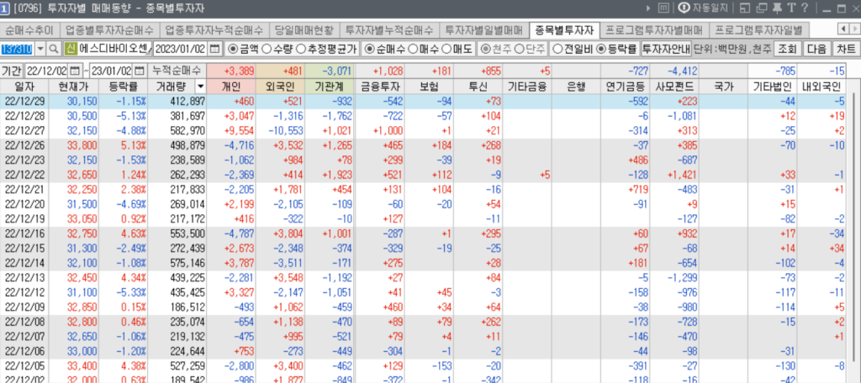Open the period start date calendar

pos(76,71)
